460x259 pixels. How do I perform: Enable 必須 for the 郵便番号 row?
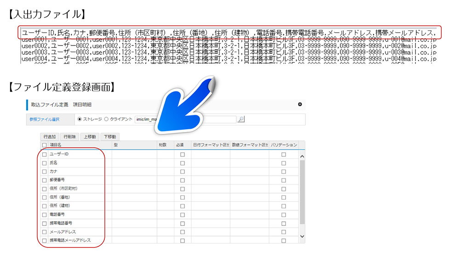coord(183,180)
